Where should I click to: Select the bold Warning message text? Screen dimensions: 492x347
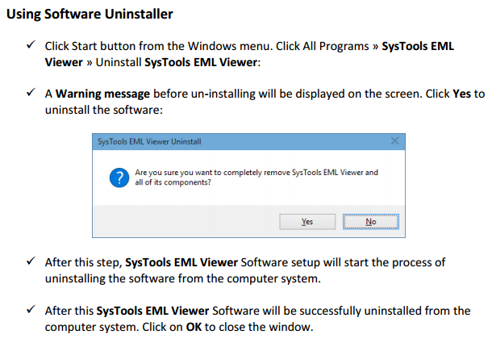pyautogui.click(x=102, y=94)
